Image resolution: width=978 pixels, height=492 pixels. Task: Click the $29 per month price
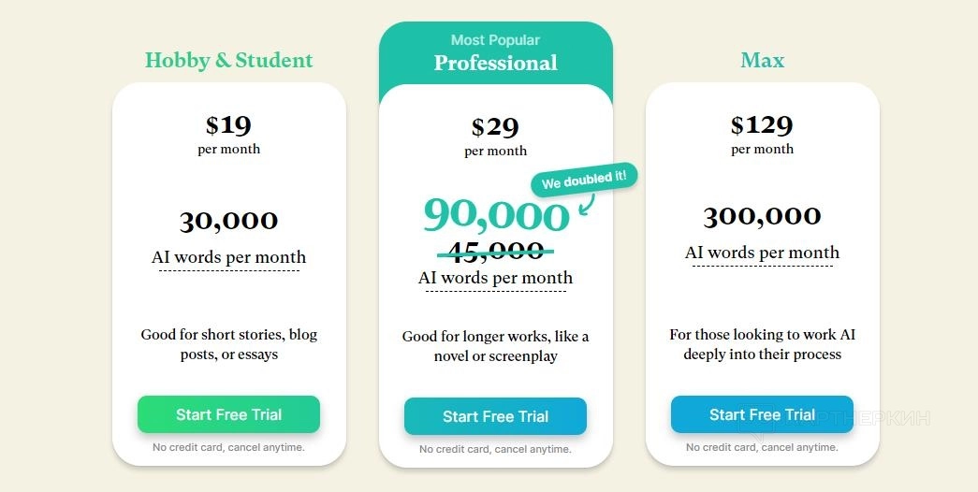pos(495,127)
